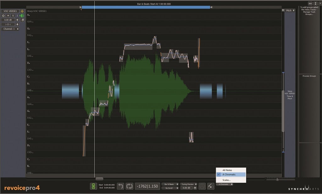Toggle the loop playback button
322x194 pixels.
(x=130, y=186)
